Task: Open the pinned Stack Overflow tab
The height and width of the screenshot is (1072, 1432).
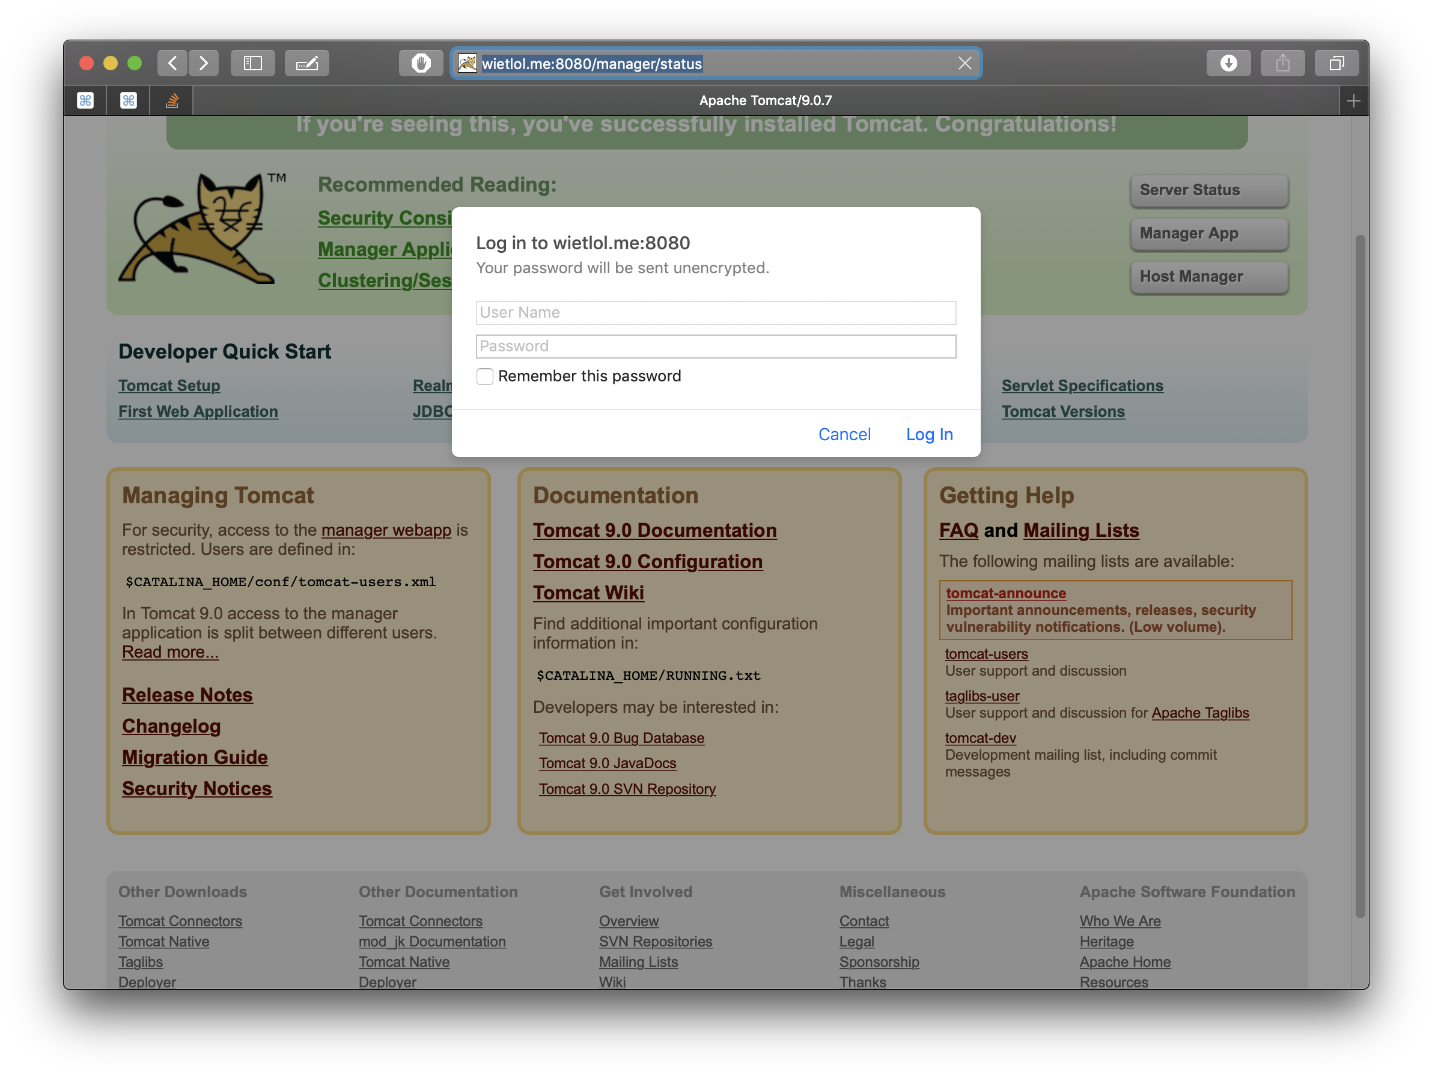Action: pos(171,100)
